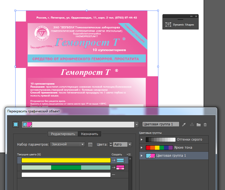Viewport: 225px width, 190px height.
Task: Close the Dynamic Shapes floating panel
Action: [196, 16]
